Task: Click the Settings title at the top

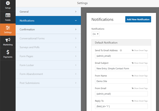Action: 82,3
